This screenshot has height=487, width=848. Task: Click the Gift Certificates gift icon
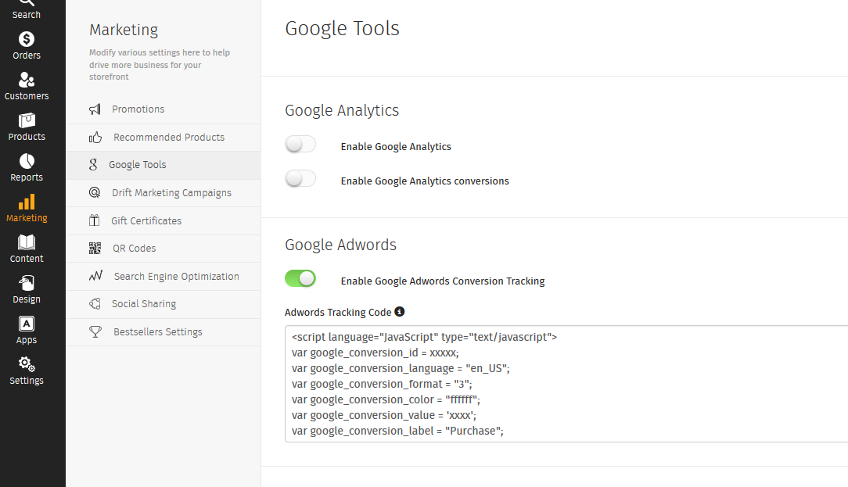[x=94, y=220]
